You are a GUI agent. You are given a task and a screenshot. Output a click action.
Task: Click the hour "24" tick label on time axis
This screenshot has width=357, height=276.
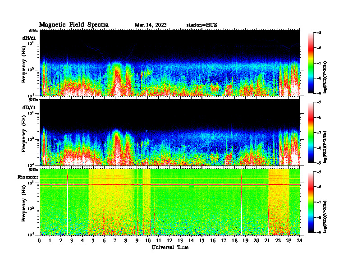point(300,240)
